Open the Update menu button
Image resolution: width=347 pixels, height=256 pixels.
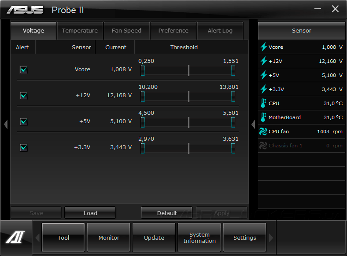(x=154, y=238)
